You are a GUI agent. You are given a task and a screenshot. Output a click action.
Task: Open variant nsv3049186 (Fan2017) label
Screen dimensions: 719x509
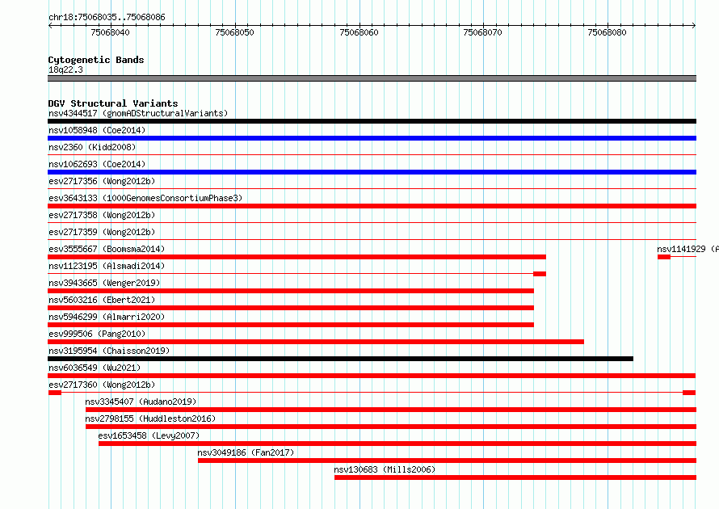(246, 452)
